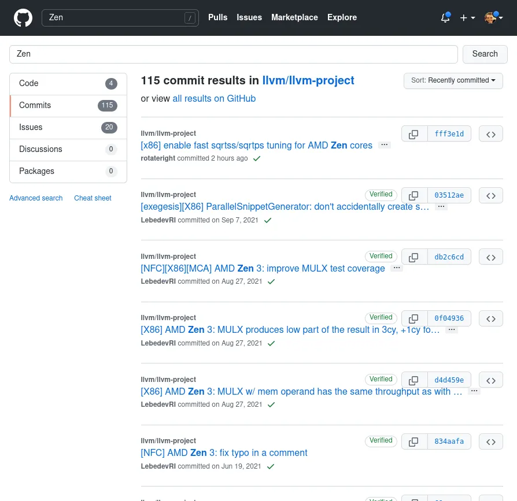The width and height of the screenshot is (517, 501).
Task: Open commit hash 03512ae
Action: click(x=449, y=195)
